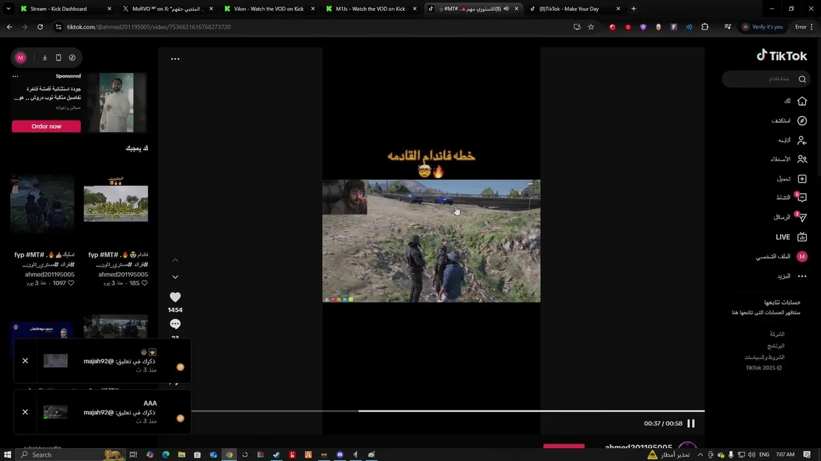Click the TikTok logo

[781, 56]
